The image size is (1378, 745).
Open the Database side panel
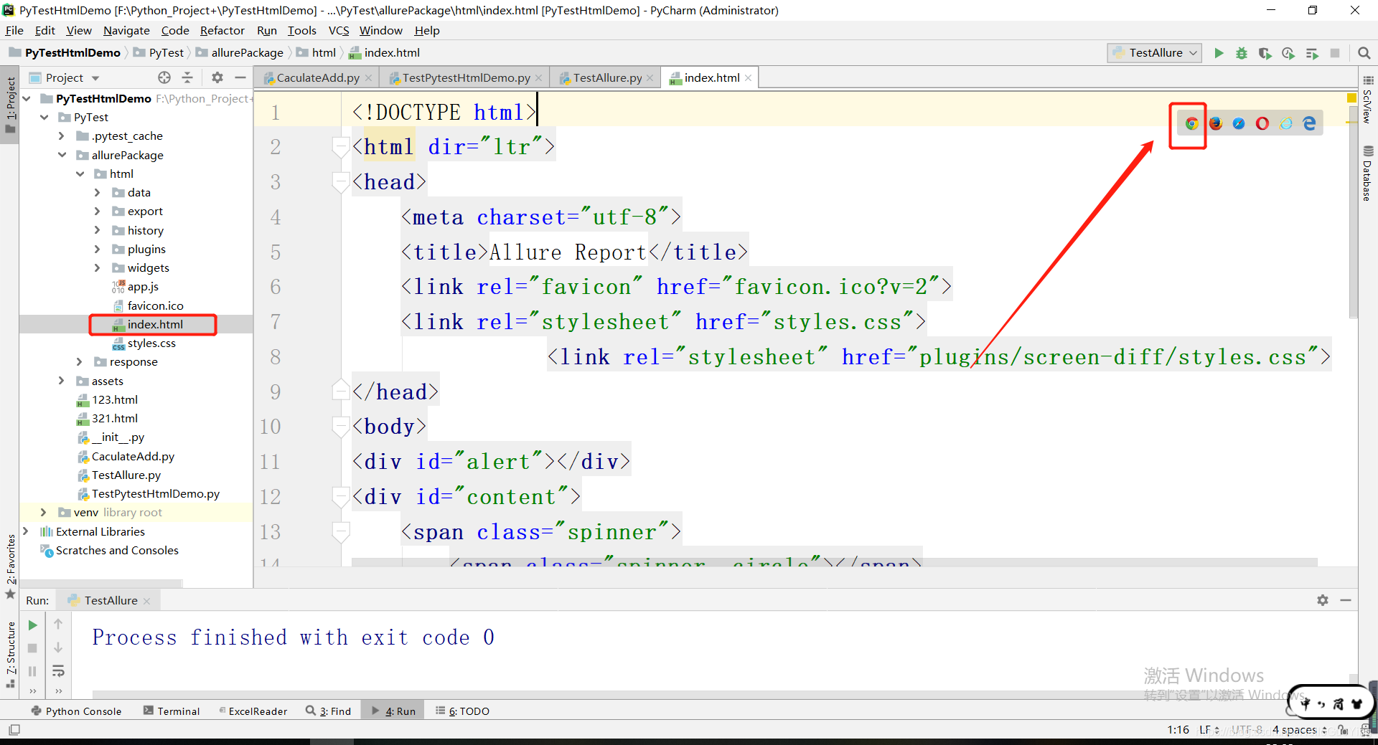click(1368, 174)
